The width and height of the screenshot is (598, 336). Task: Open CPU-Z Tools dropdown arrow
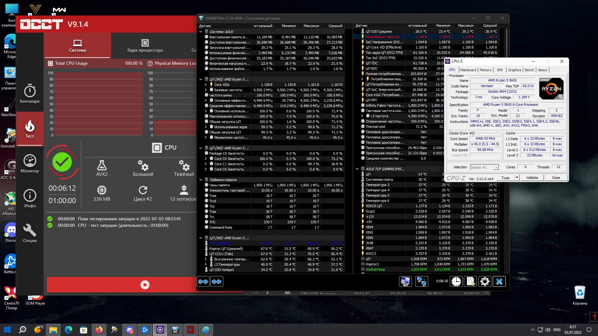[517, 178]
